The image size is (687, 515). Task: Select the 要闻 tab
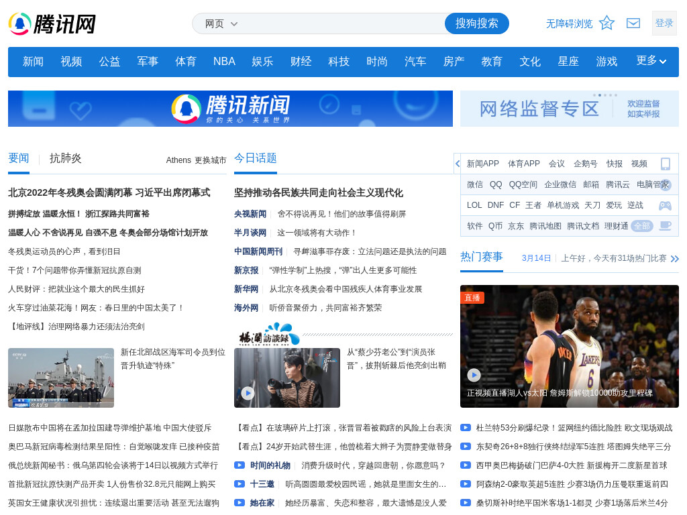click(19, 158)
